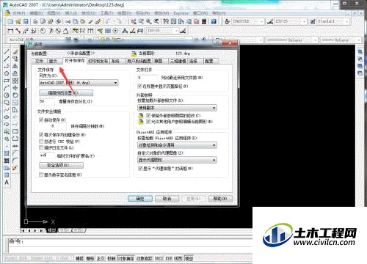Select the Angular dimension tool

[x=66, y=31]
